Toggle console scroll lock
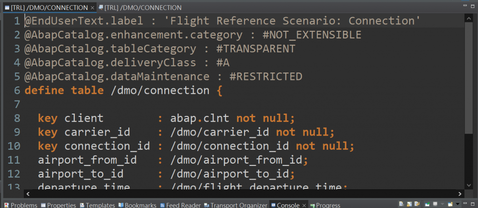 (x=409, y=204)
